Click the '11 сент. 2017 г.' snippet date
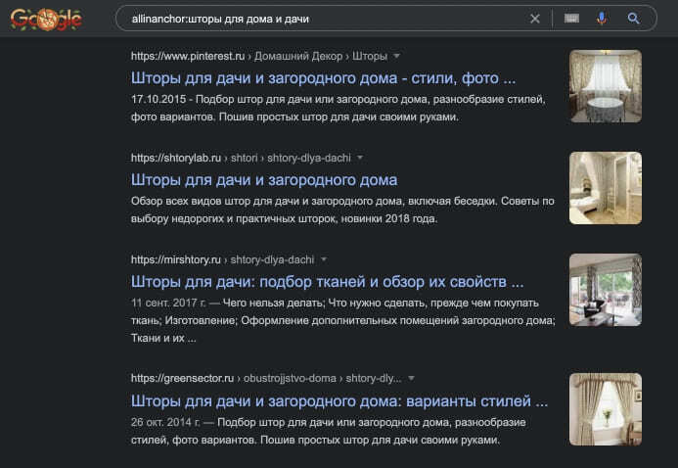The width and height of the screenshot is (678, 468). coord(168,303)
